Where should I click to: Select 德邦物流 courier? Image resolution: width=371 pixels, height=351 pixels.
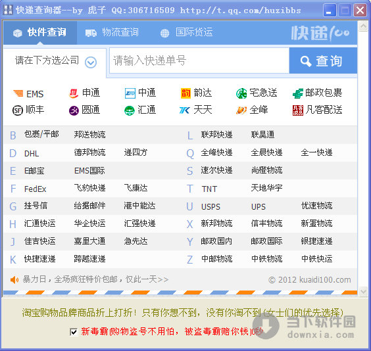point(89,152)
